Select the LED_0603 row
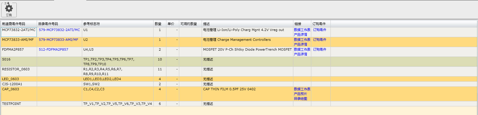Screen dimensions: 478x115 239,79
